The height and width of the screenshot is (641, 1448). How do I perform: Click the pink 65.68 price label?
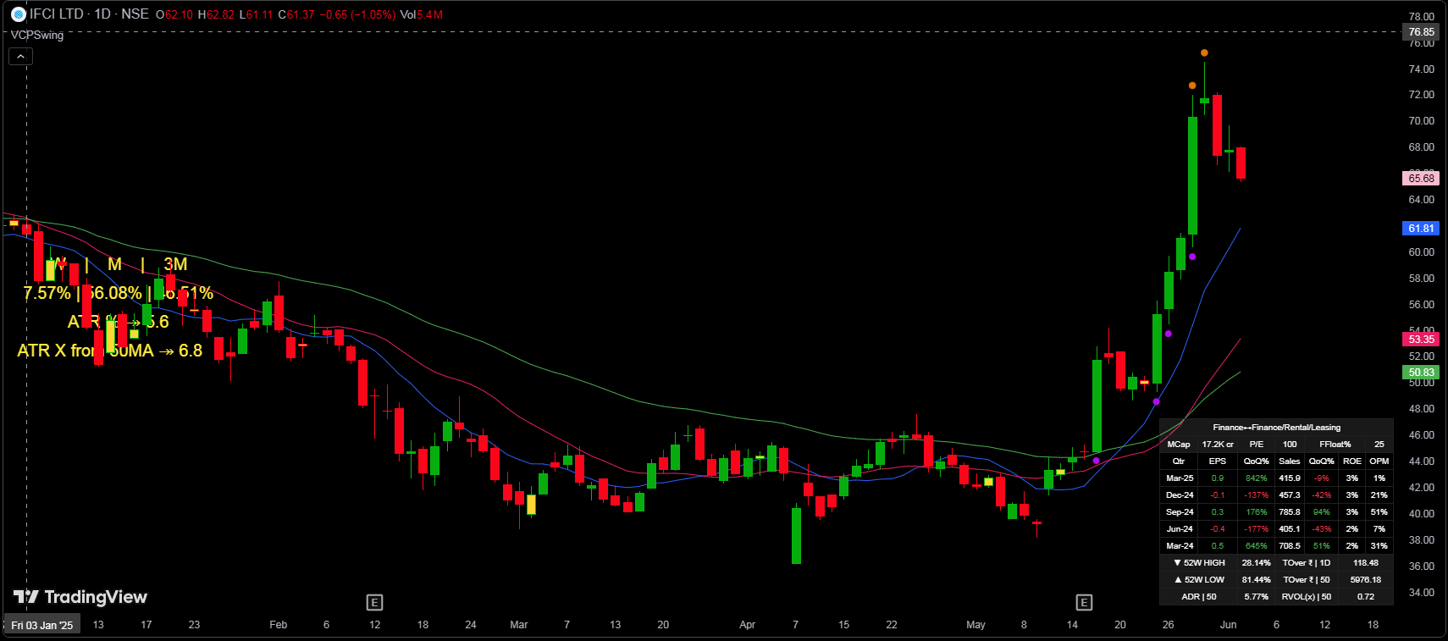pyautogui.click(x=1422, y=178)
